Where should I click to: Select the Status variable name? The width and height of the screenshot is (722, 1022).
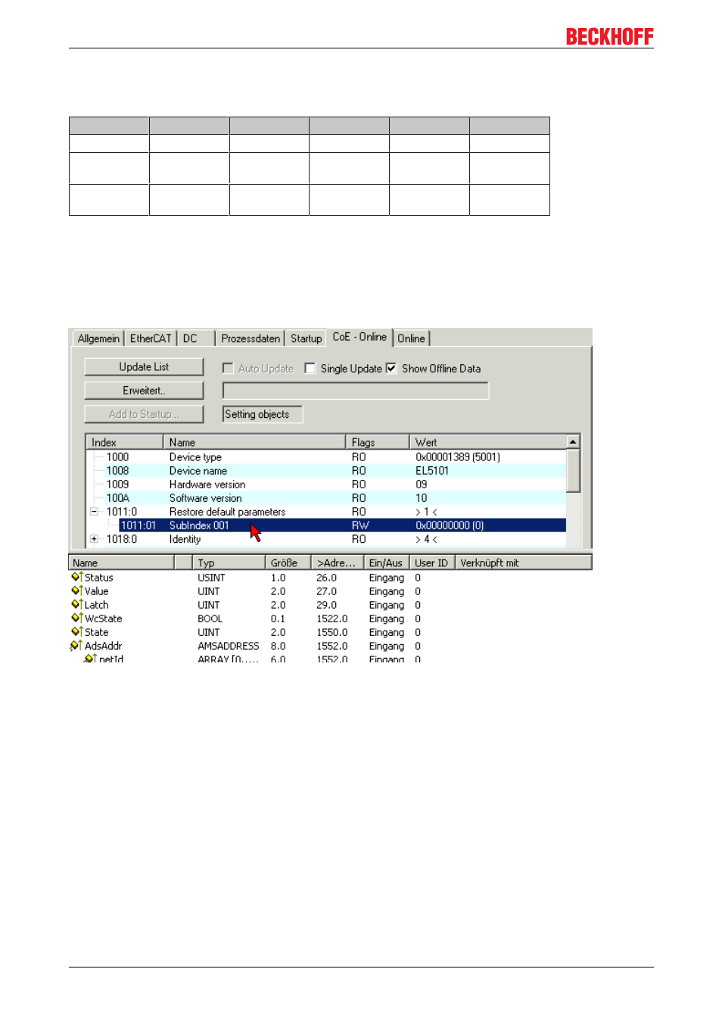(x=98, y=578)
